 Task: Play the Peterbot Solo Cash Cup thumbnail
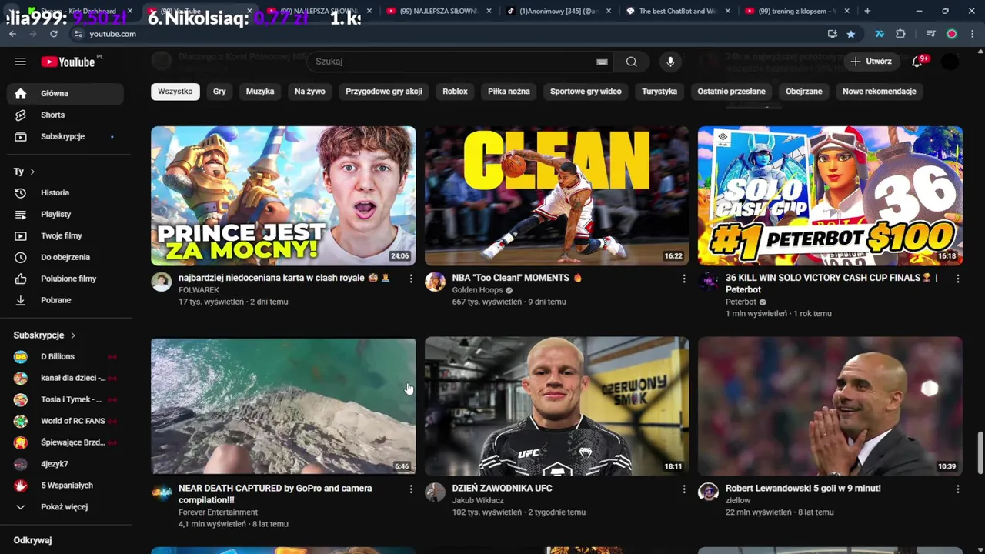coord(830,196)
